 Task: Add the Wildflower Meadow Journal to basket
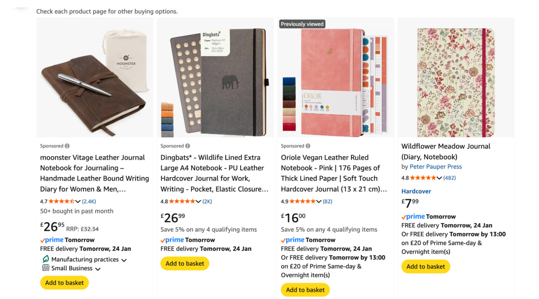[425, 266]
